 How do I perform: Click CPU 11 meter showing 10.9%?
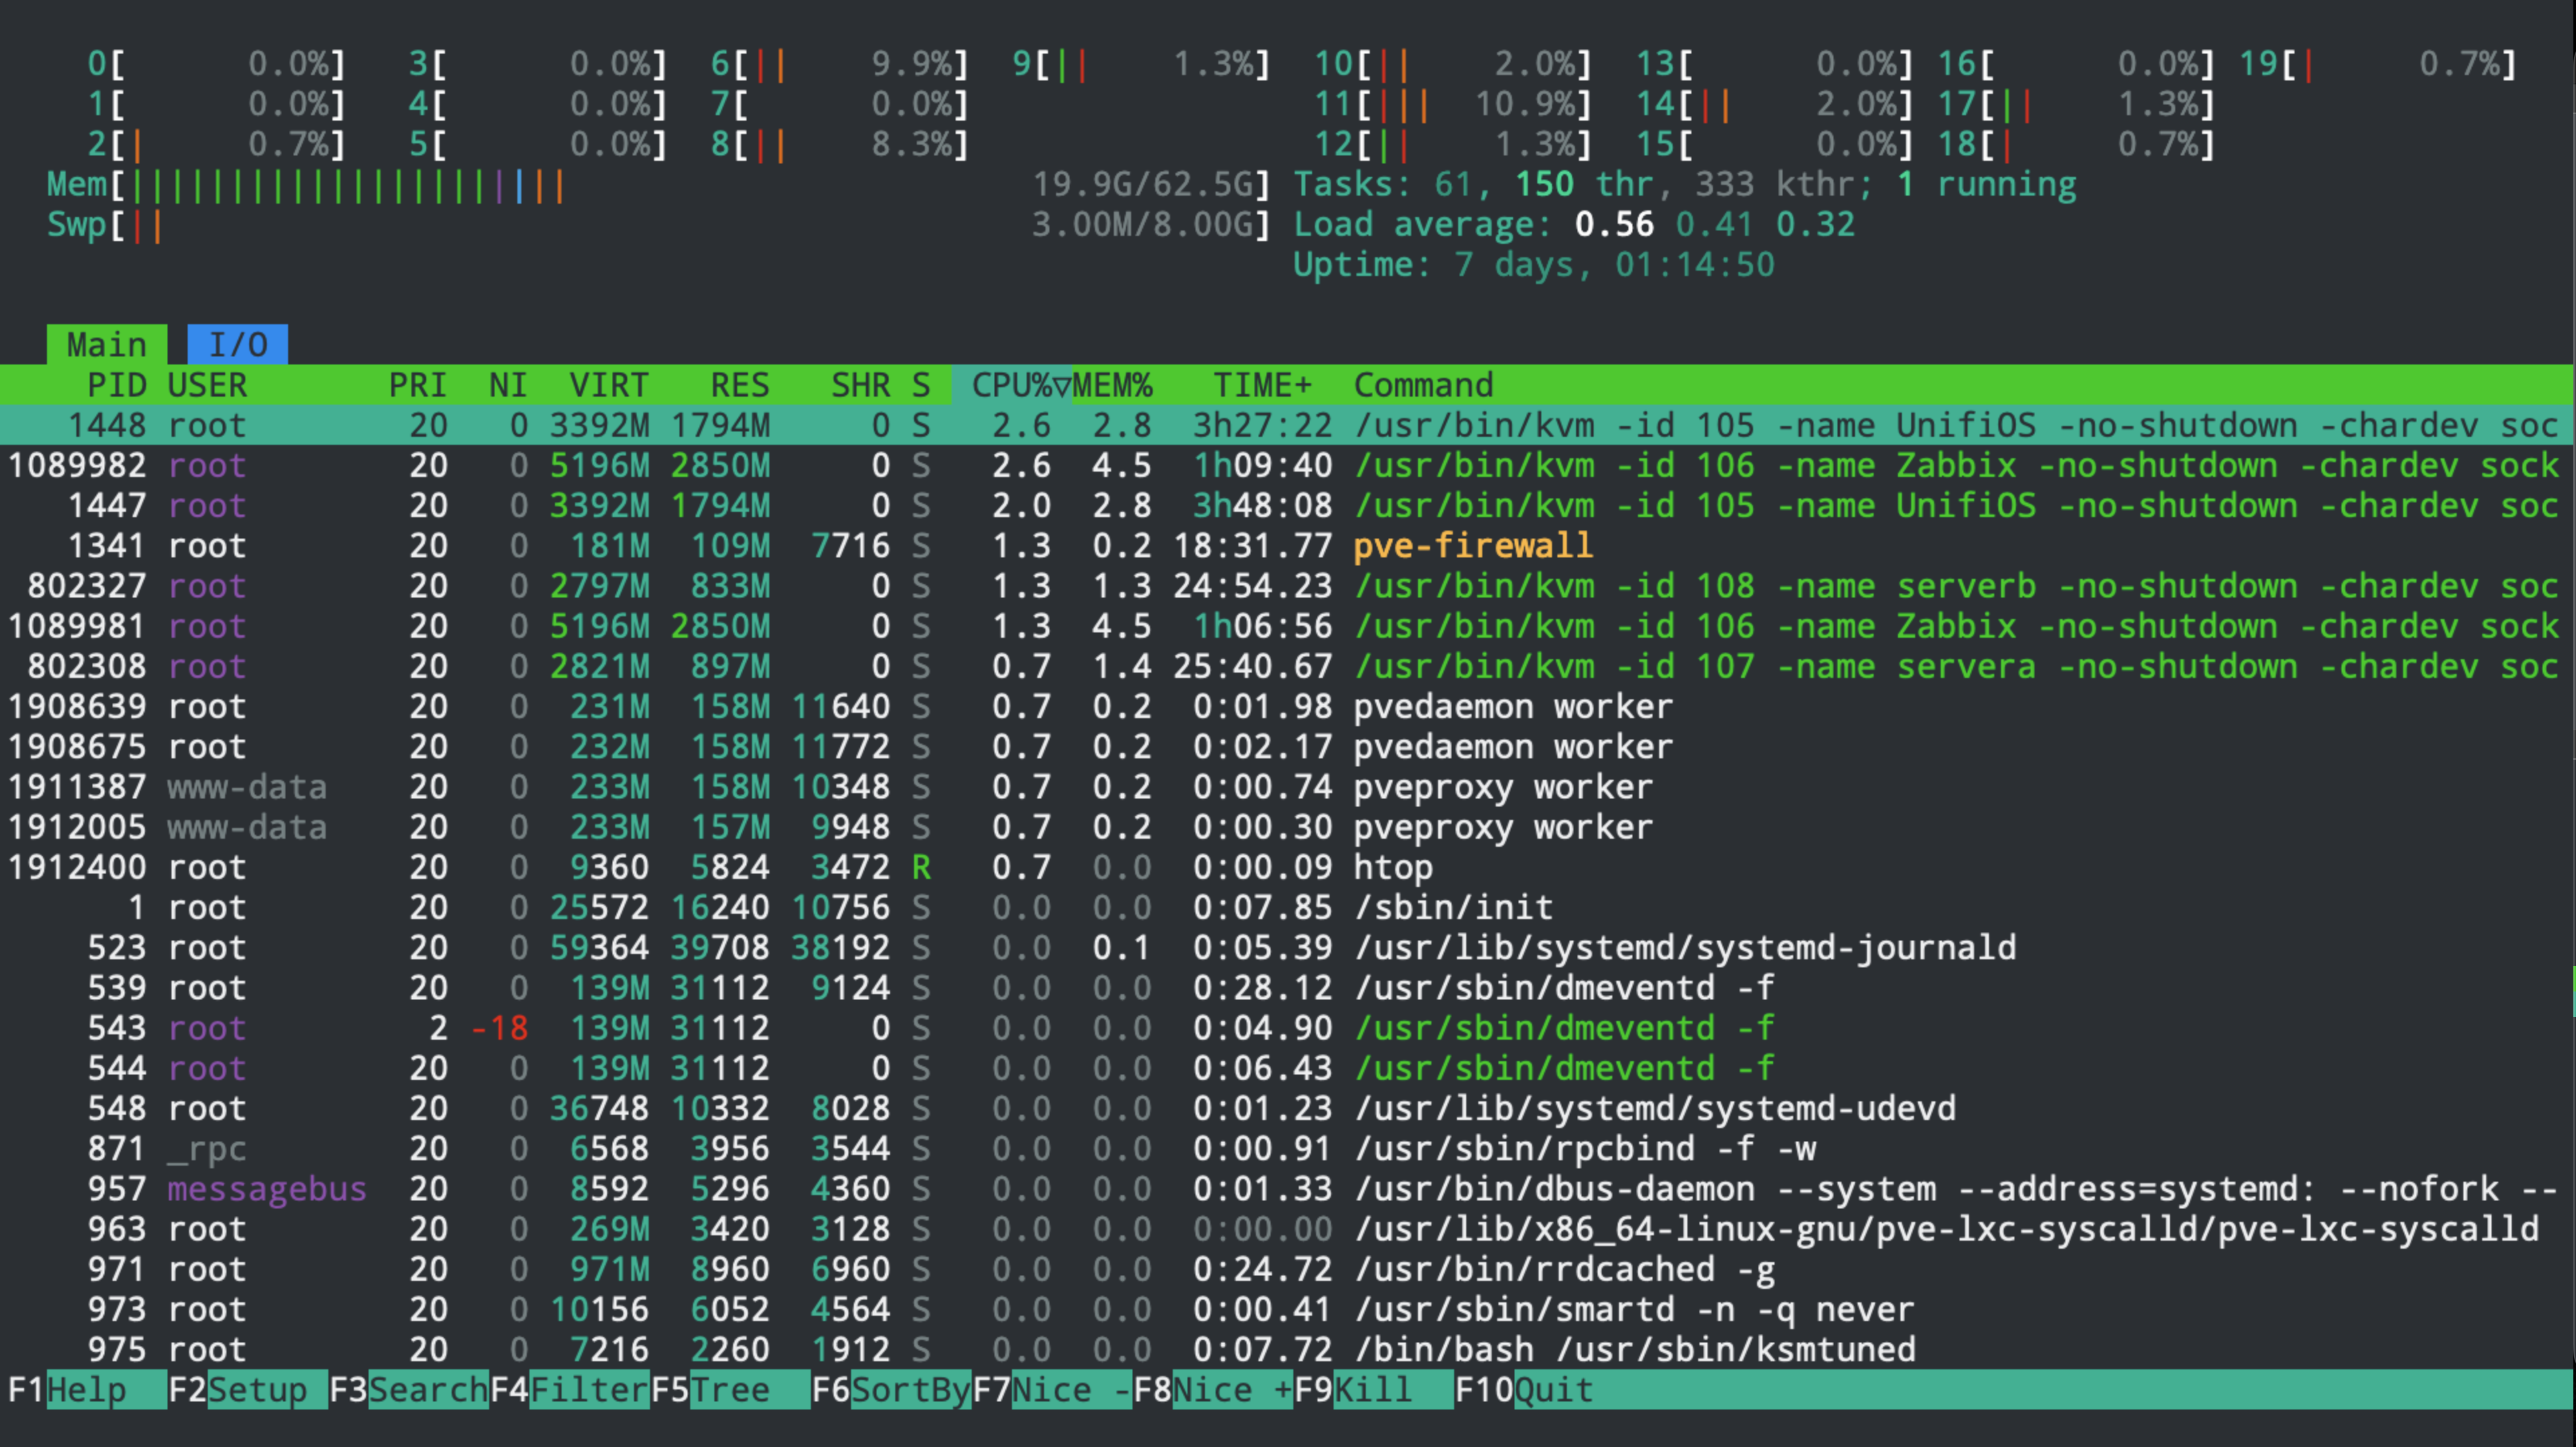click(1452, 104)
